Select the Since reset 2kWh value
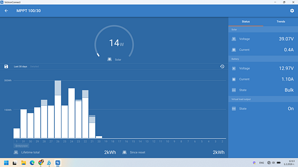 pyautogui.click(x=219, y=153)
